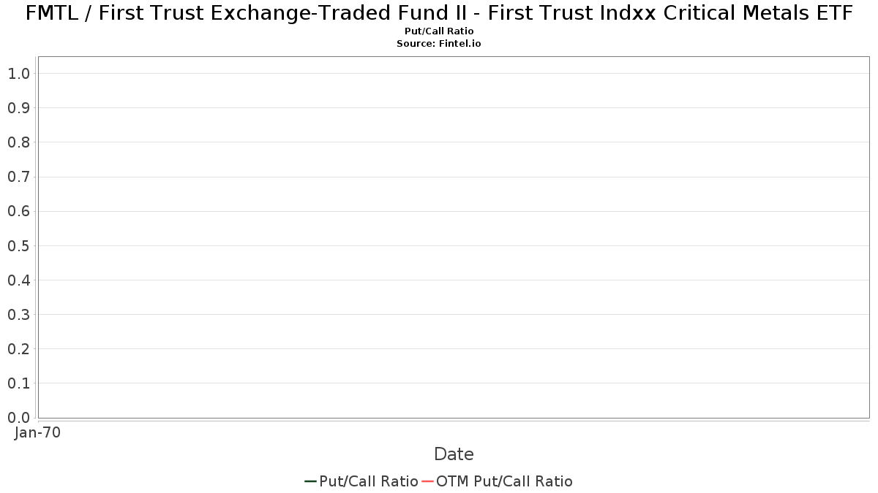Click the 0.4 y-axis tick label
The height and width of the screenshot is (493, 878).
pos(18,280)
